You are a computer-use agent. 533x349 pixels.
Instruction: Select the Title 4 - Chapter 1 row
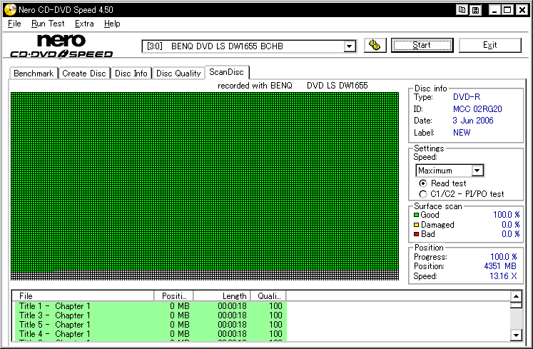(x=150, y=334)
